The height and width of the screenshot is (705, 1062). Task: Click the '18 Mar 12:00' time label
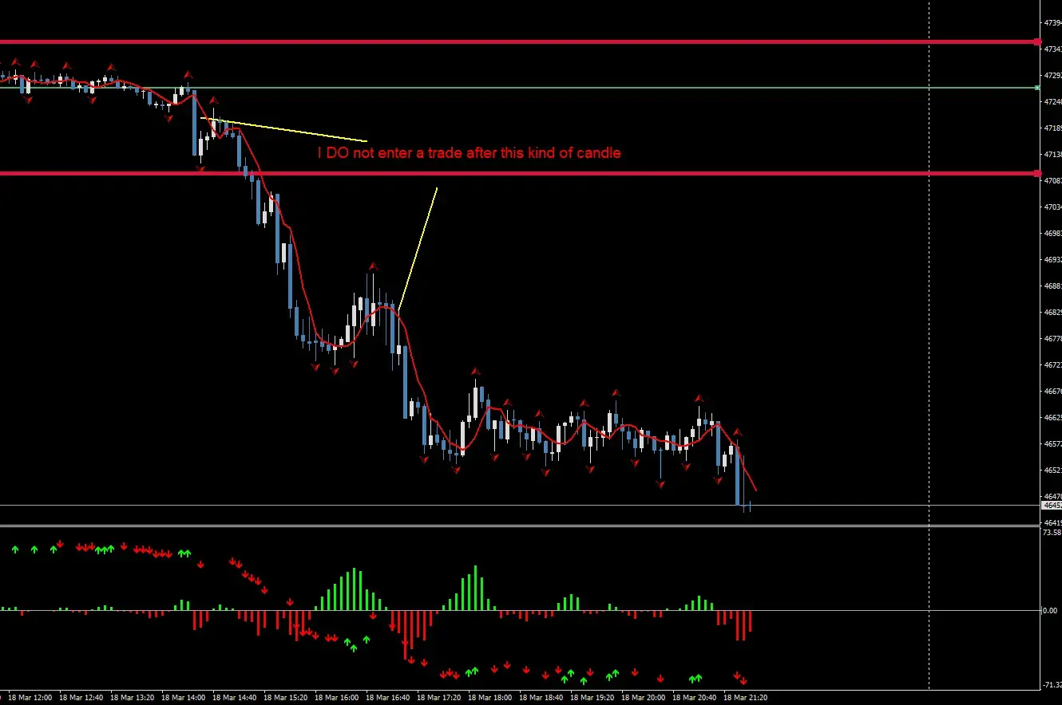coord(30,697)
